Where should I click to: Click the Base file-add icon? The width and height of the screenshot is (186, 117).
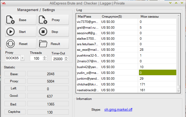(x=10, y=20)
